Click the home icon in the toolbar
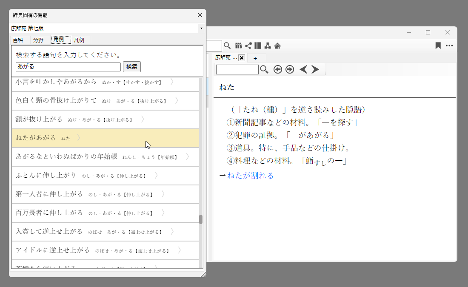 pos(277,45)
